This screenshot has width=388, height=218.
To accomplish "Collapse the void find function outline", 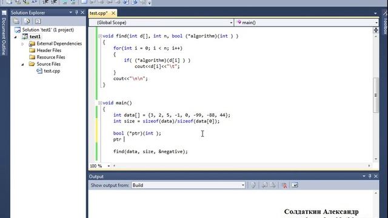I will [x=100, y=36].
